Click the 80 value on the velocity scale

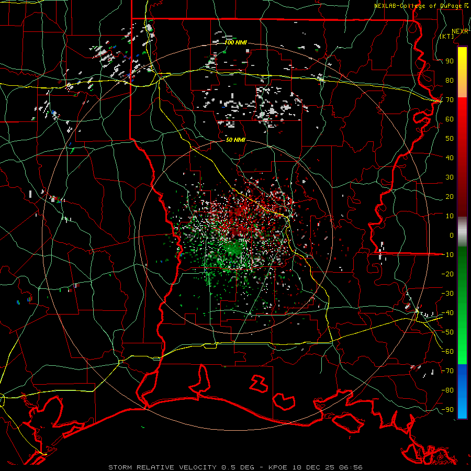(x=450, y=81)
